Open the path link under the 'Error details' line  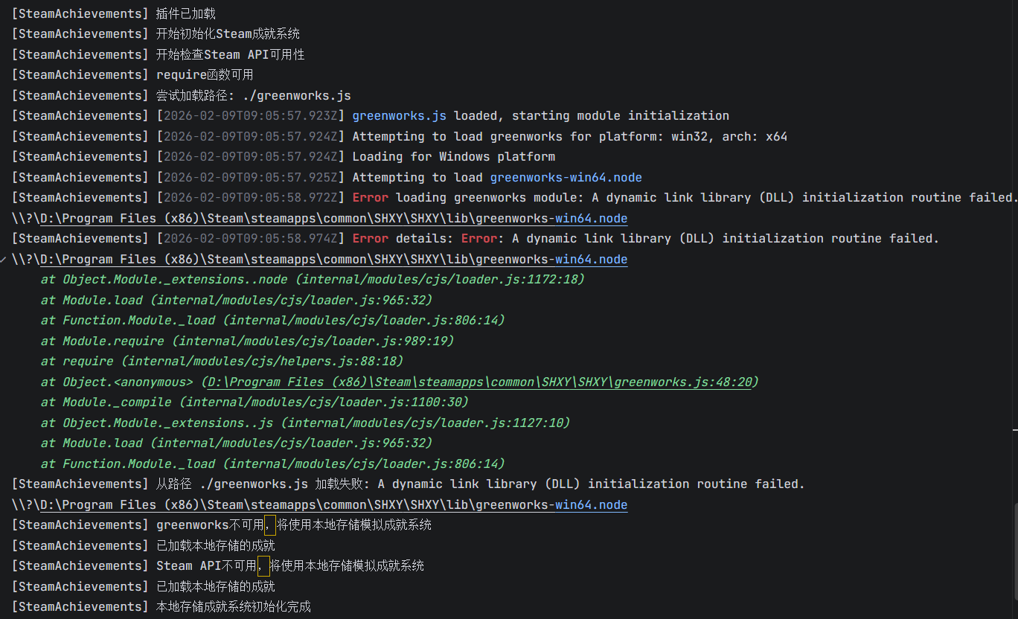(333, 260)
